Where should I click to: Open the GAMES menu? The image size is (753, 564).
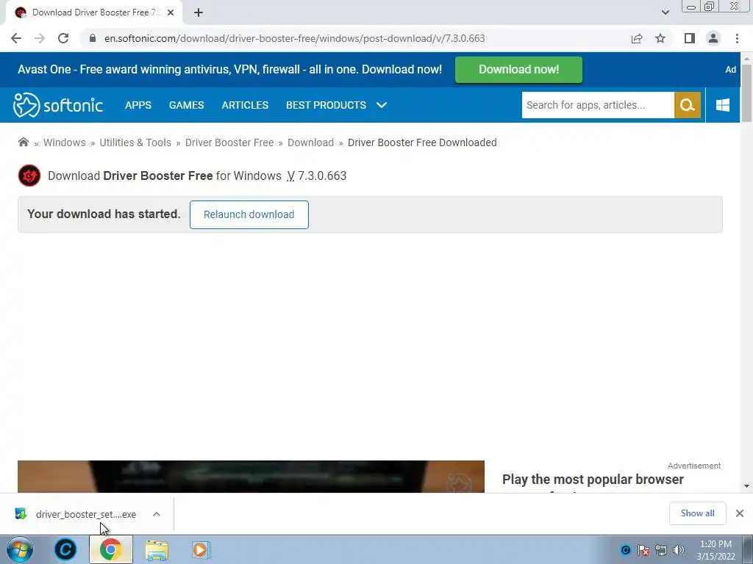click(x=186, y=105)
